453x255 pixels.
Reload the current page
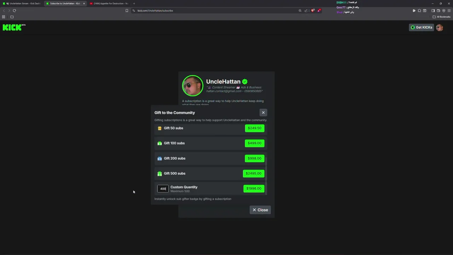tap(15, 11)
